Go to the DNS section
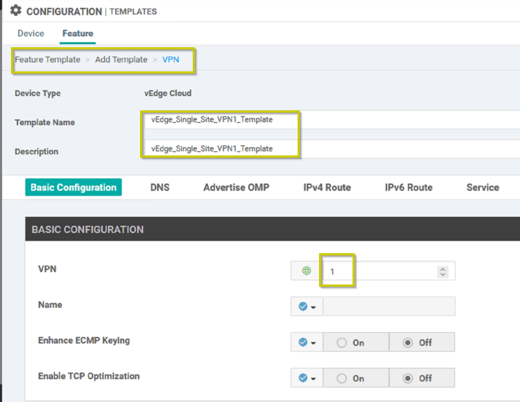This screenshot has height=402, width=520. click(x=160, y=187)
